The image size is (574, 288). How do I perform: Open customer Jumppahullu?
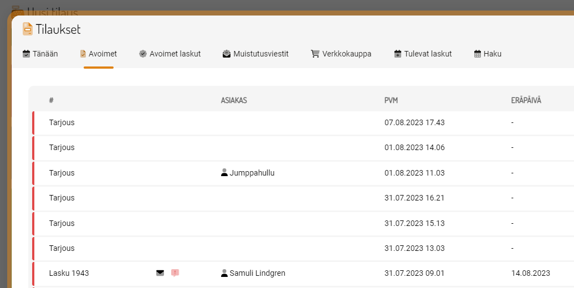252,173
